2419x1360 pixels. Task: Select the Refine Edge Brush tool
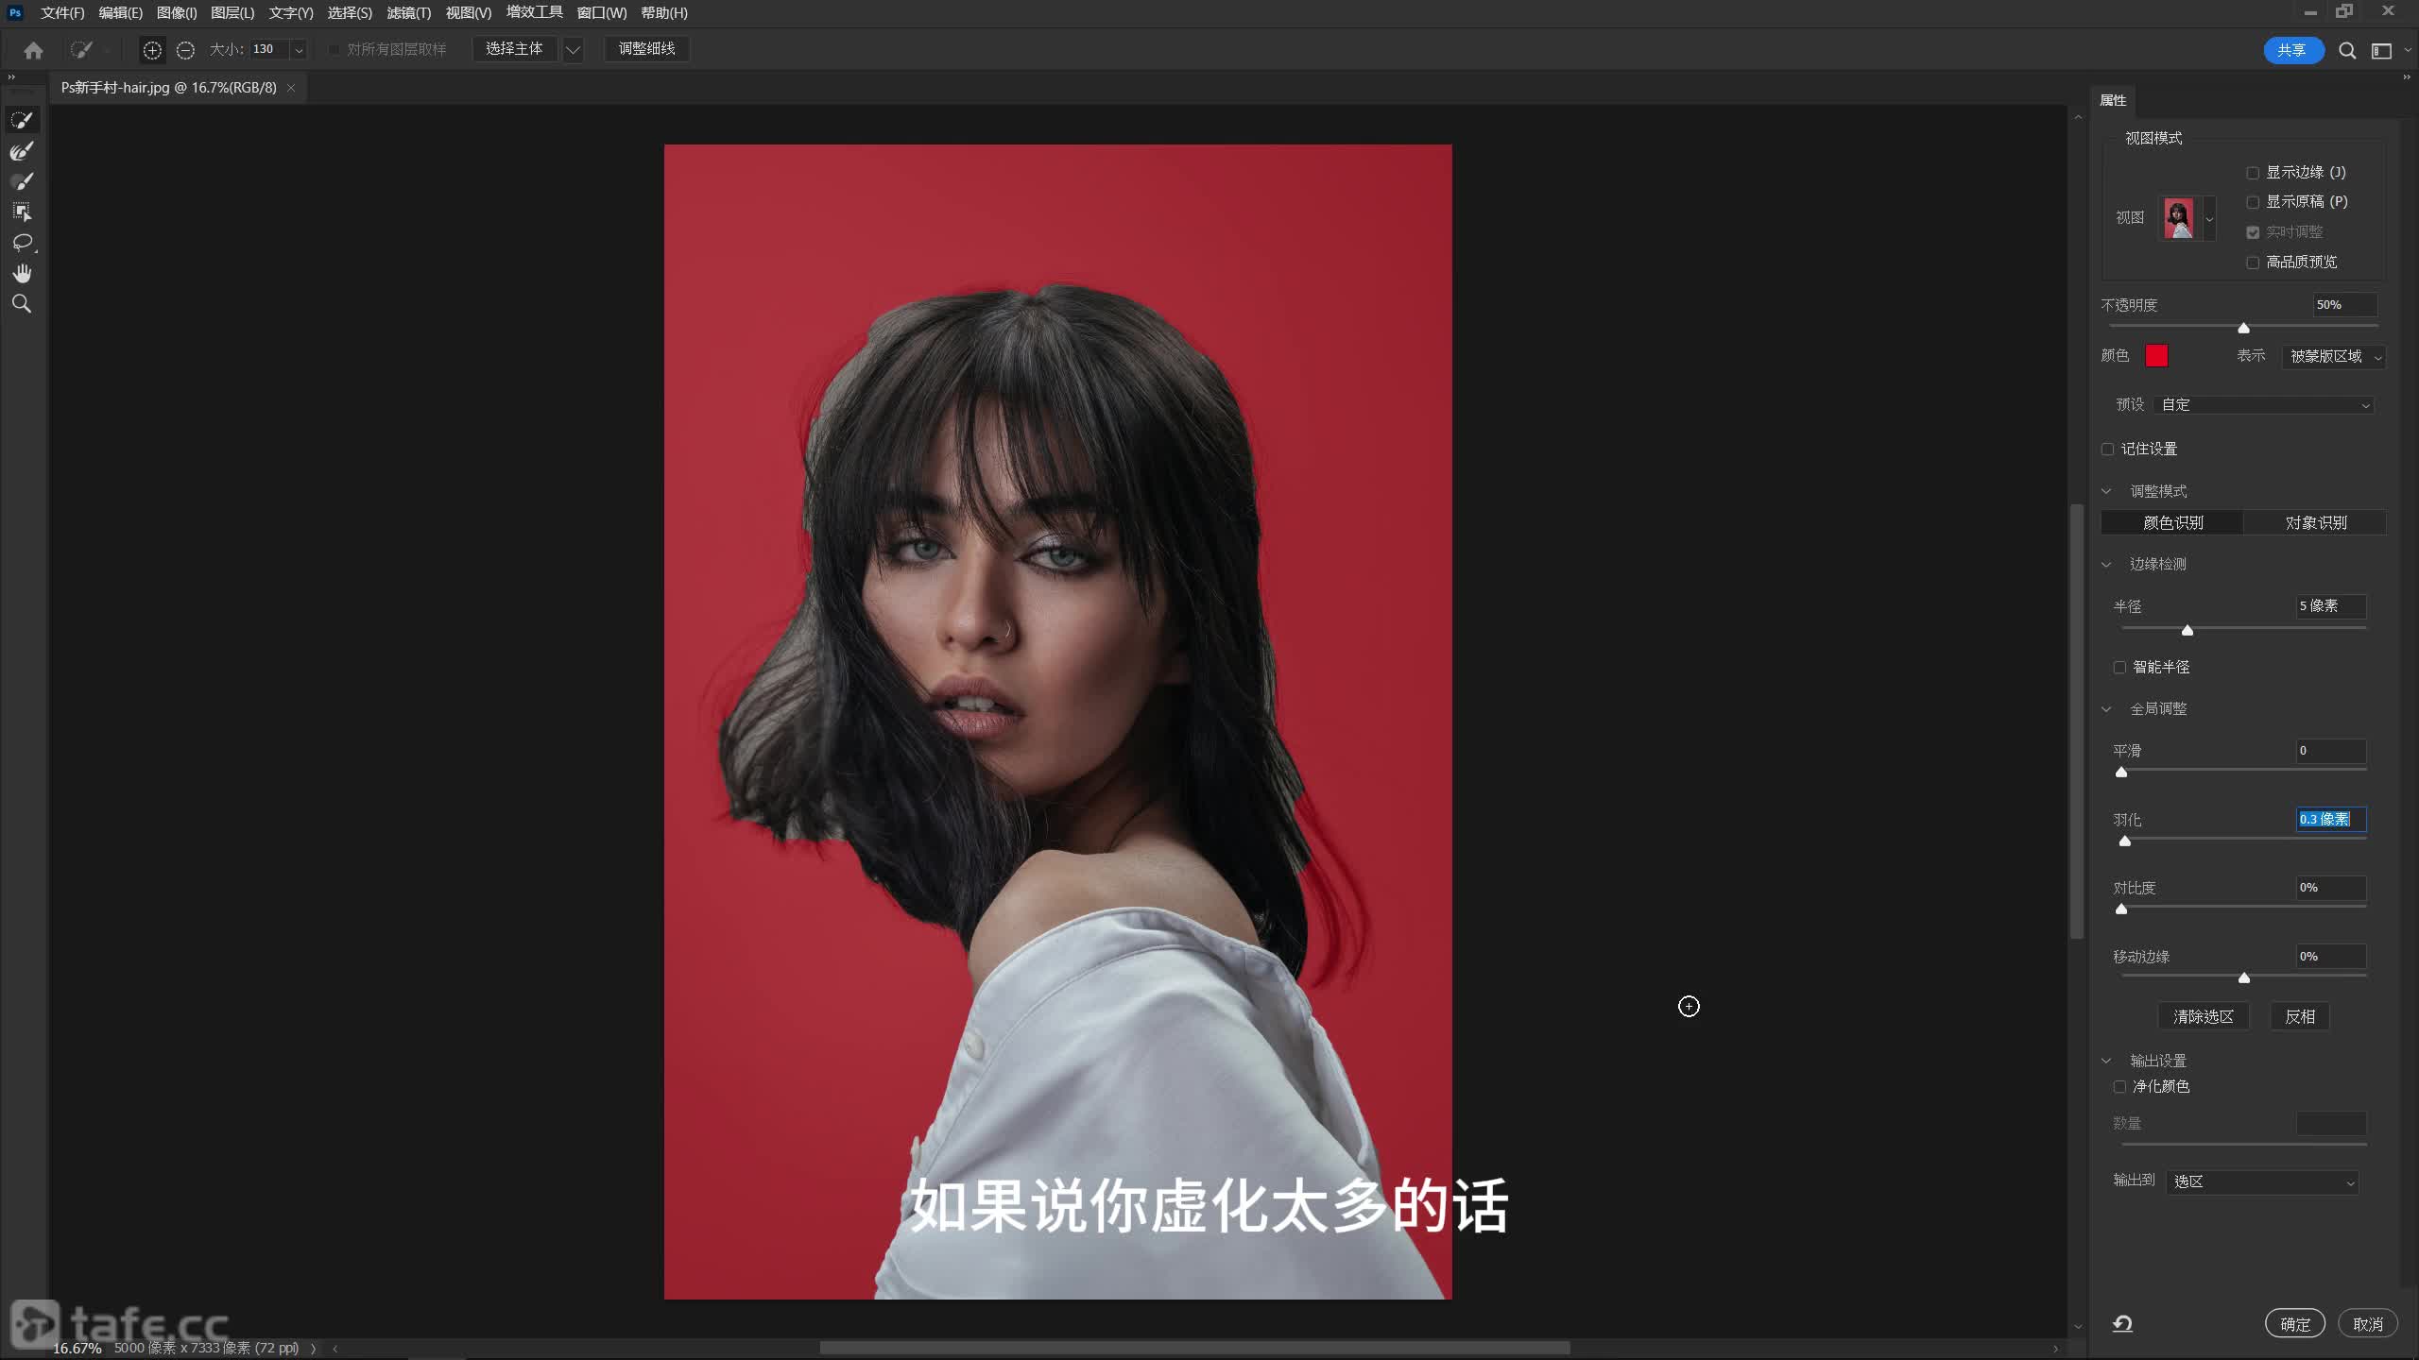[22, 151]
